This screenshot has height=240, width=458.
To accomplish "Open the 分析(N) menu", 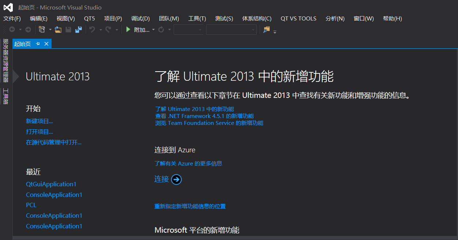I will tap(335, 19).
